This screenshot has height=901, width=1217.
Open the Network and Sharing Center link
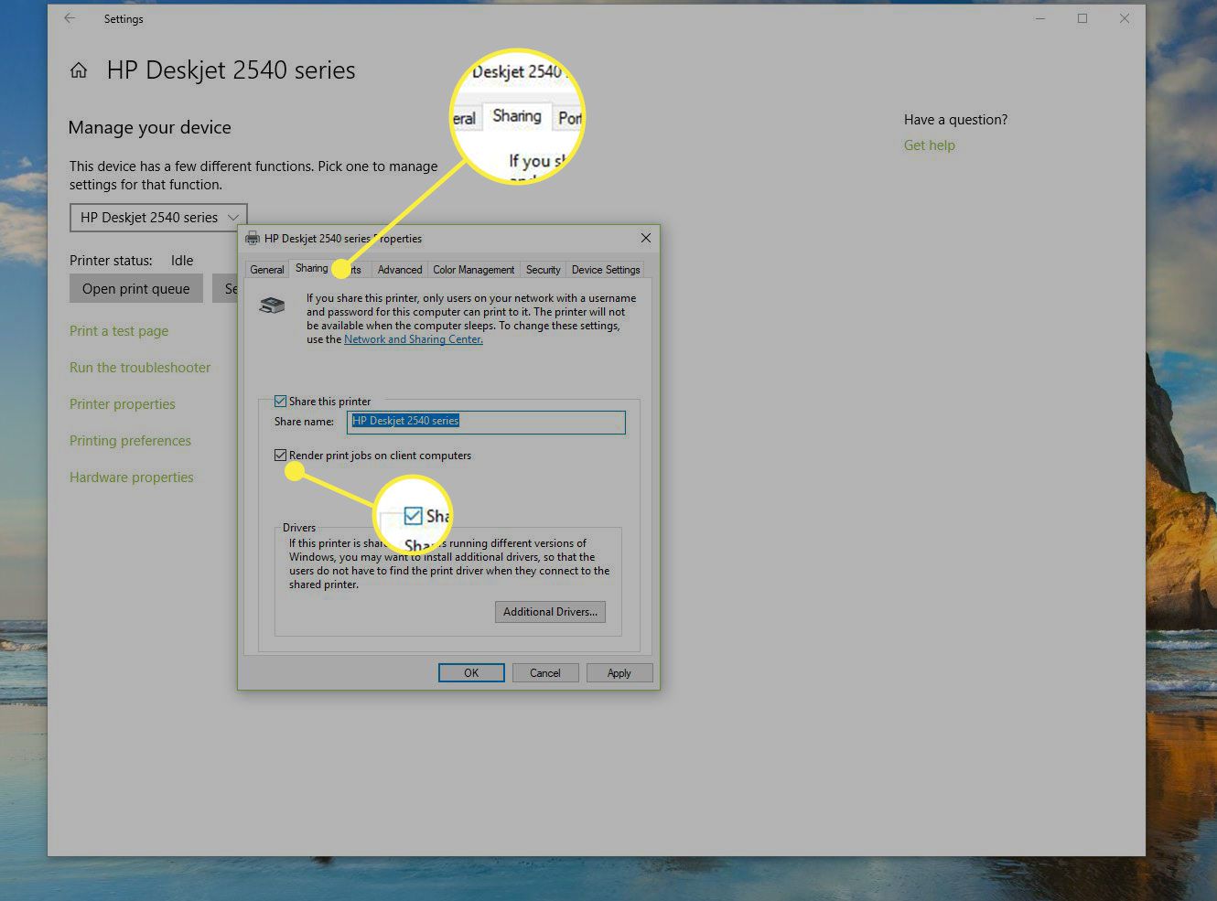[x=414, y=339]
